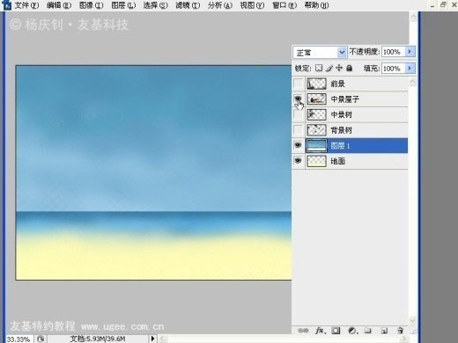Create a new layer
The width and height of the screenshot is (458, 343).
click(384, 331)
